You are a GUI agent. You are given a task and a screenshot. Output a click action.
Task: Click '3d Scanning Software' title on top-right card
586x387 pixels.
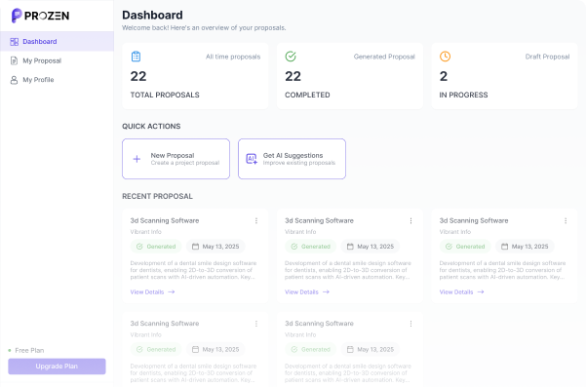474,220
